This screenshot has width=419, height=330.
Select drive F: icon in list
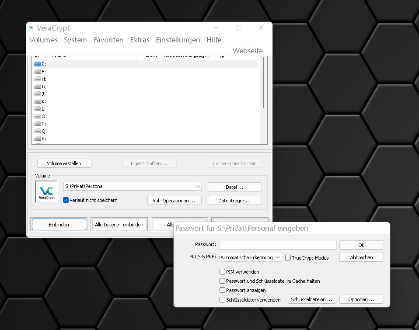click(38, 72)
